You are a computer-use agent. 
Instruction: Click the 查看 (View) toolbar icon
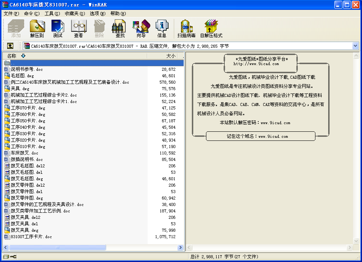(x=78, y=29)
